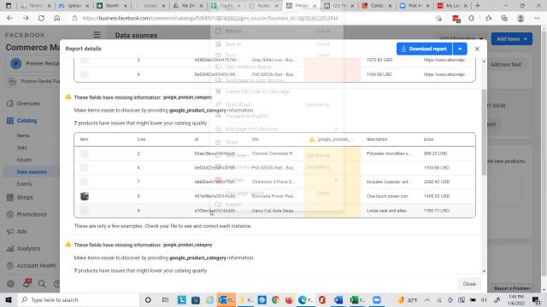Click the 1104.68 USD price in line 4
547x307 pixels.
pyautogui.click(x=437, y=167)
